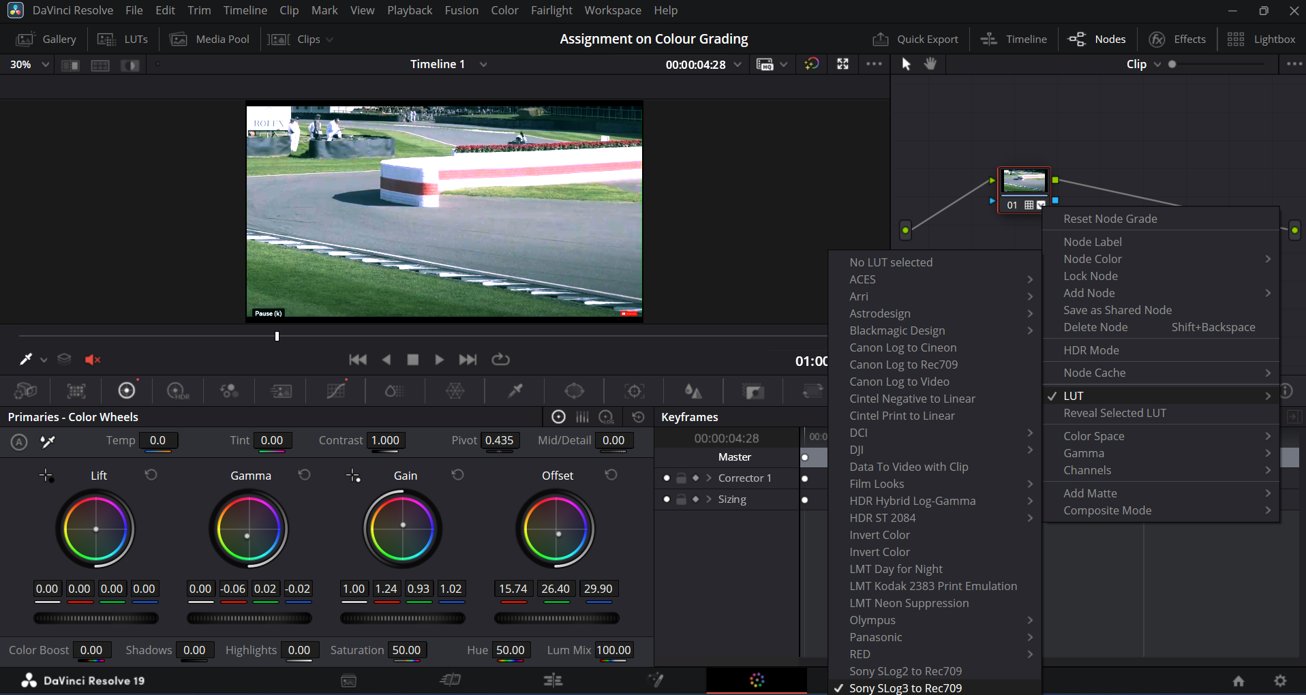Viewport: 1306px width, 695px height.
Task: Open the Workspace menu
Action: (612, 10)
